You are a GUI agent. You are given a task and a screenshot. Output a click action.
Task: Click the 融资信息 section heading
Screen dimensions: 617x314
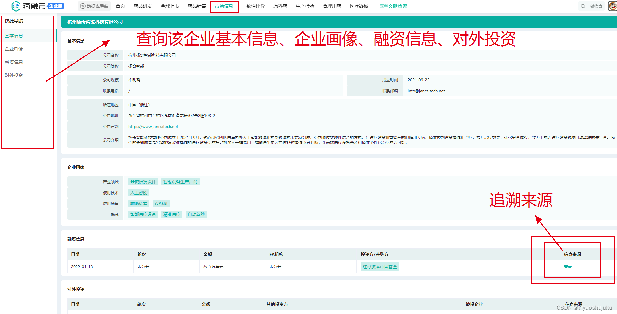76,239
